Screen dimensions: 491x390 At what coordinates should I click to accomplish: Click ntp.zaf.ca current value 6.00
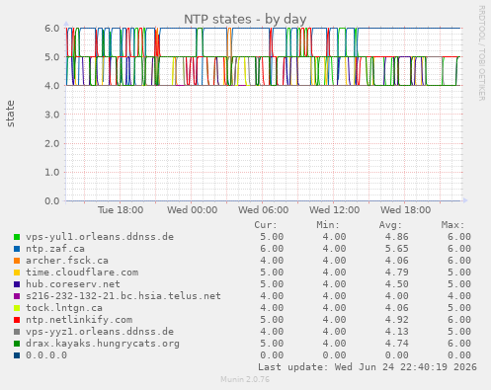272,249
